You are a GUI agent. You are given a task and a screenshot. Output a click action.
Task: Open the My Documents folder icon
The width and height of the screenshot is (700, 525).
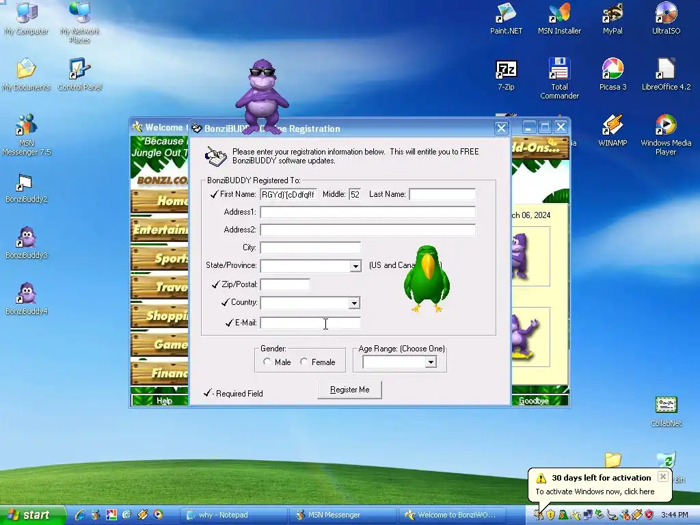click(27, 74)
